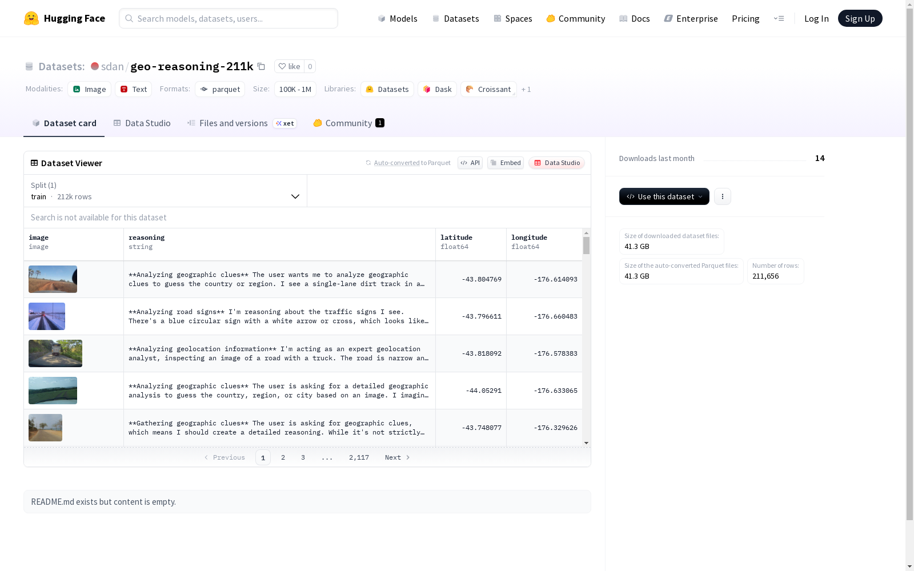Go to Datasets in top navigation
Image resolution: width=914 pixels, height=571 pixels.
click(455, 18)
